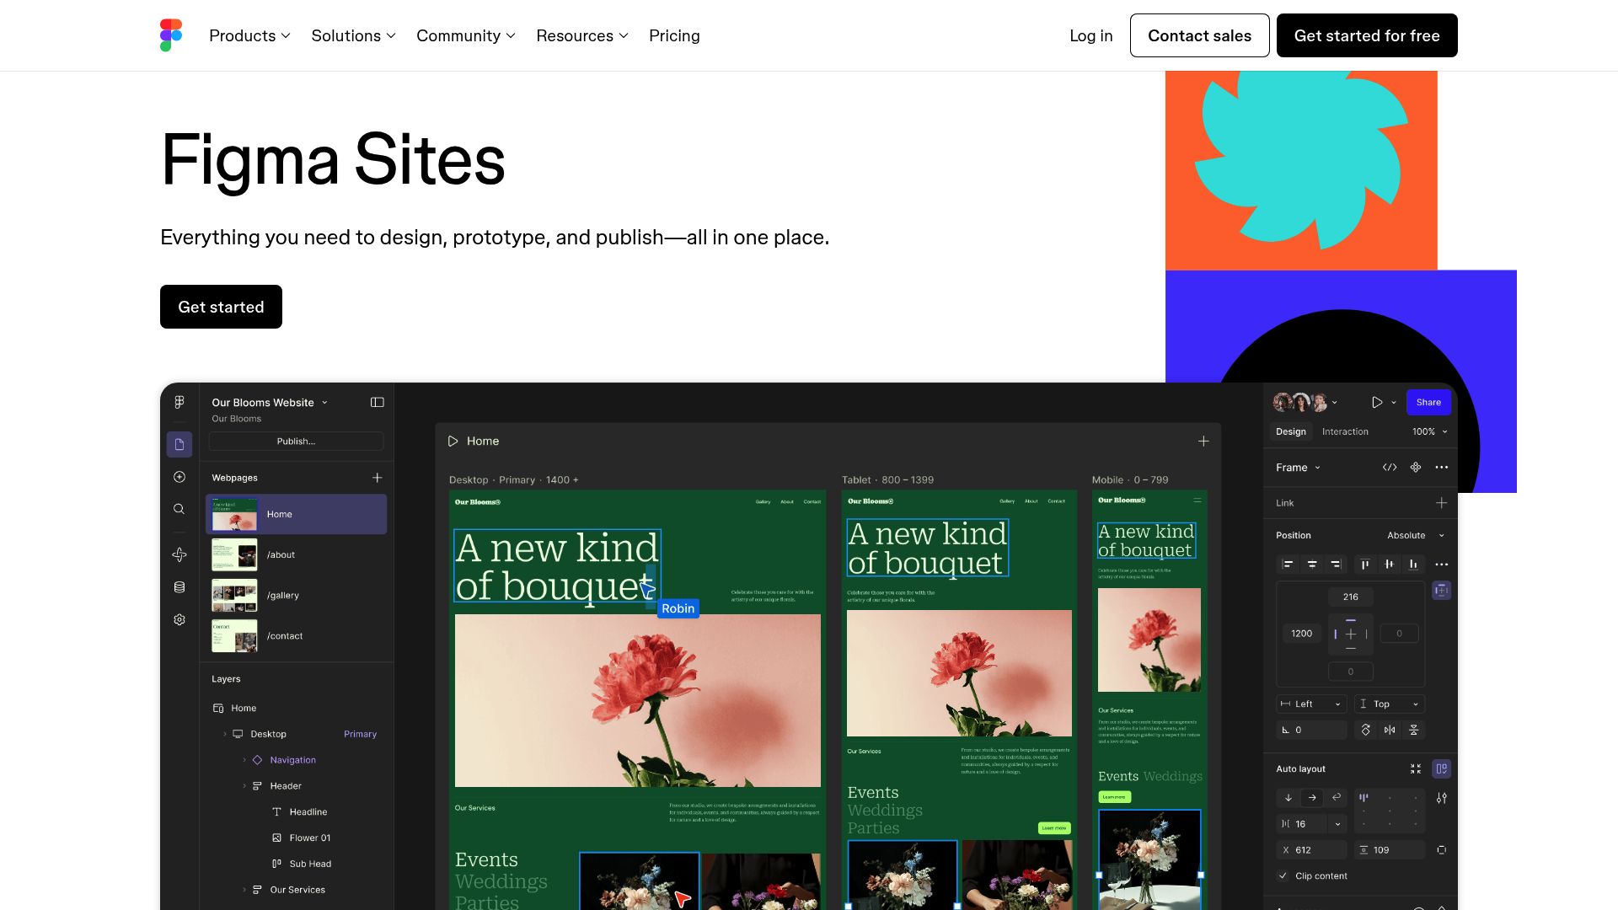
Task: Click the present play icon near Share
Action: pyautogui.click(x=1377, y=403)
